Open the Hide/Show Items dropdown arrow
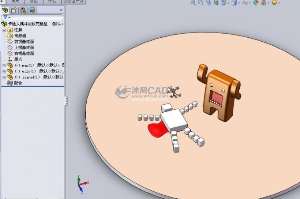Viewport: 300px width, 199px height. click(x=250, y=3)
